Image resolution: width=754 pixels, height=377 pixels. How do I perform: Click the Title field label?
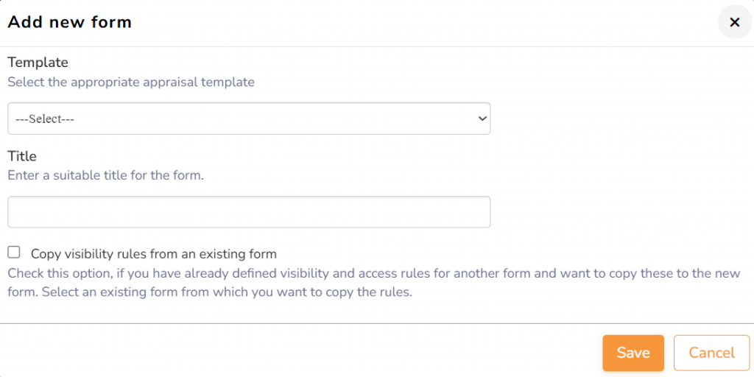pyautogui.click(x=22, y=156)
